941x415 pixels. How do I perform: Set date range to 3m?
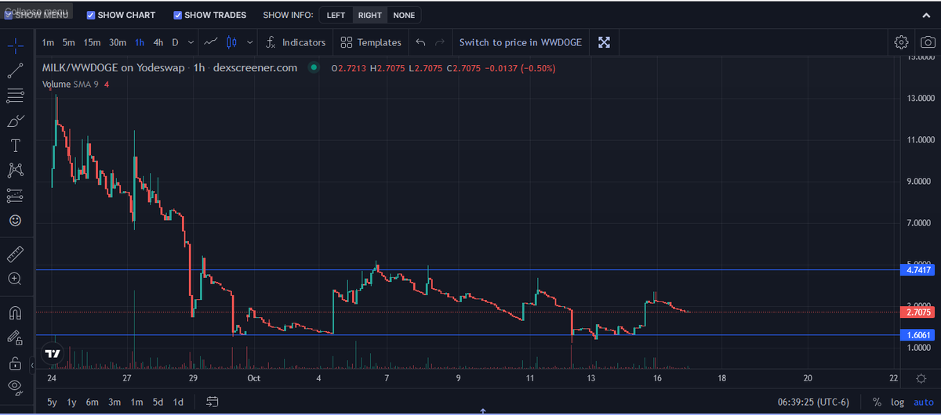point(114,402)
